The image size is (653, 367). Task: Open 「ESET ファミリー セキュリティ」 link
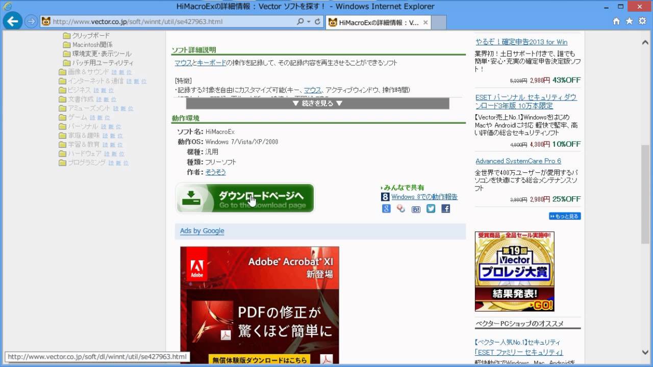(x=519, y=352)
